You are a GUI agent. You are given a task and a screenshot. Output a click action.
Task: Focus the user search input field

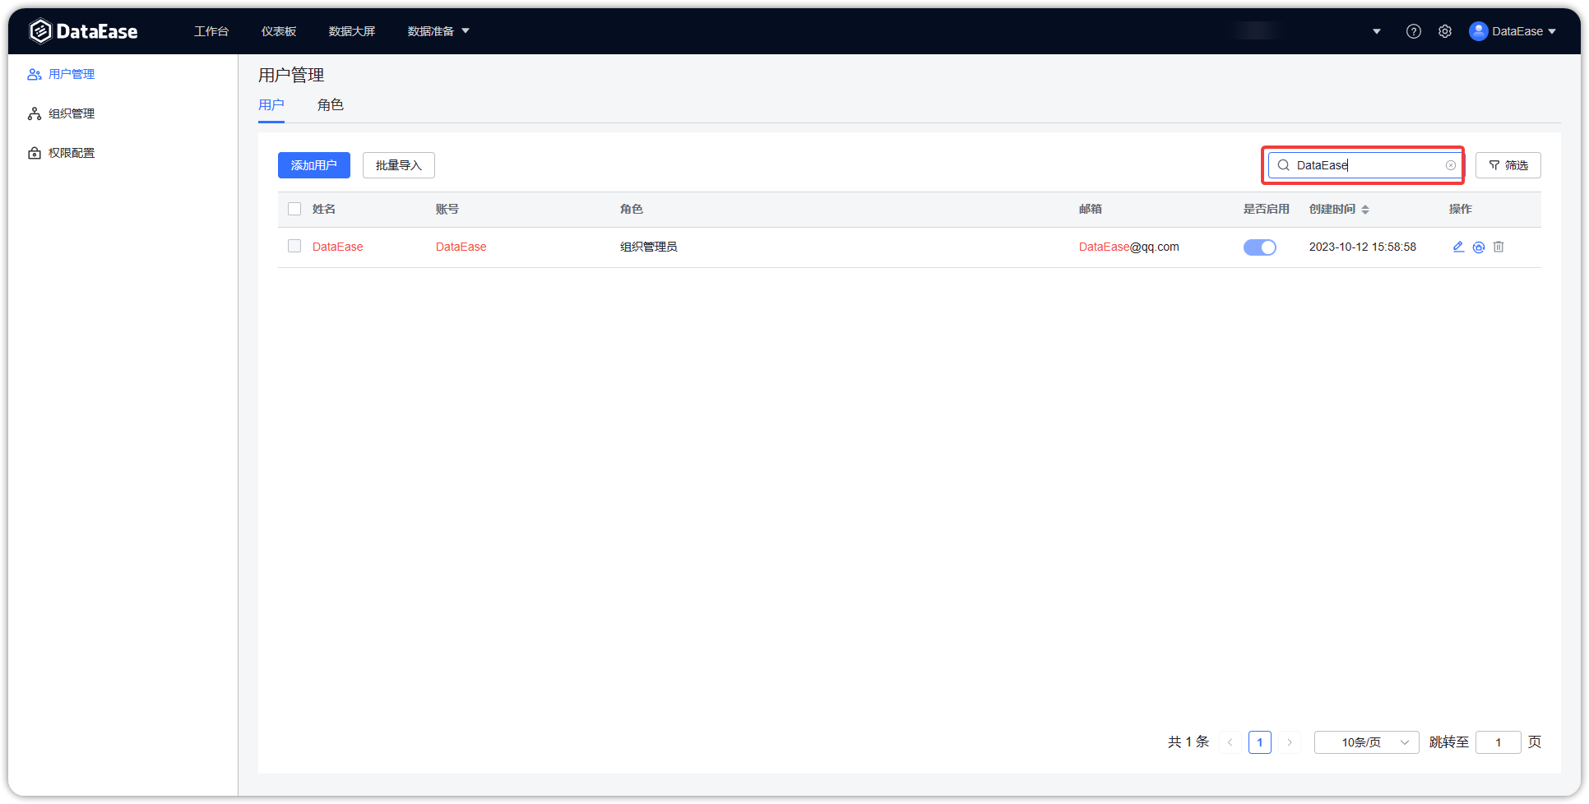(1365, 165)
